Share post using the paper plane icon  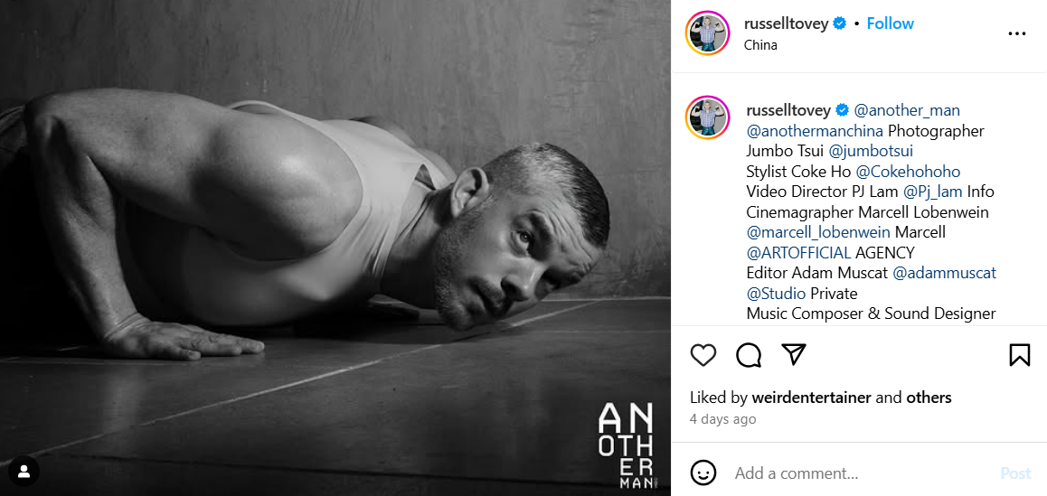tap(794, 355)
